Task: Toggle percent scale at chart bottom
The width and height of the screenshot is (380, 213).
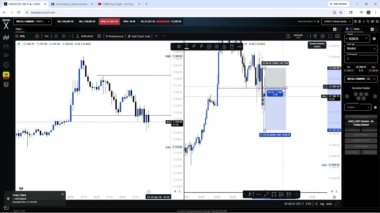Action: click(316, 204)
